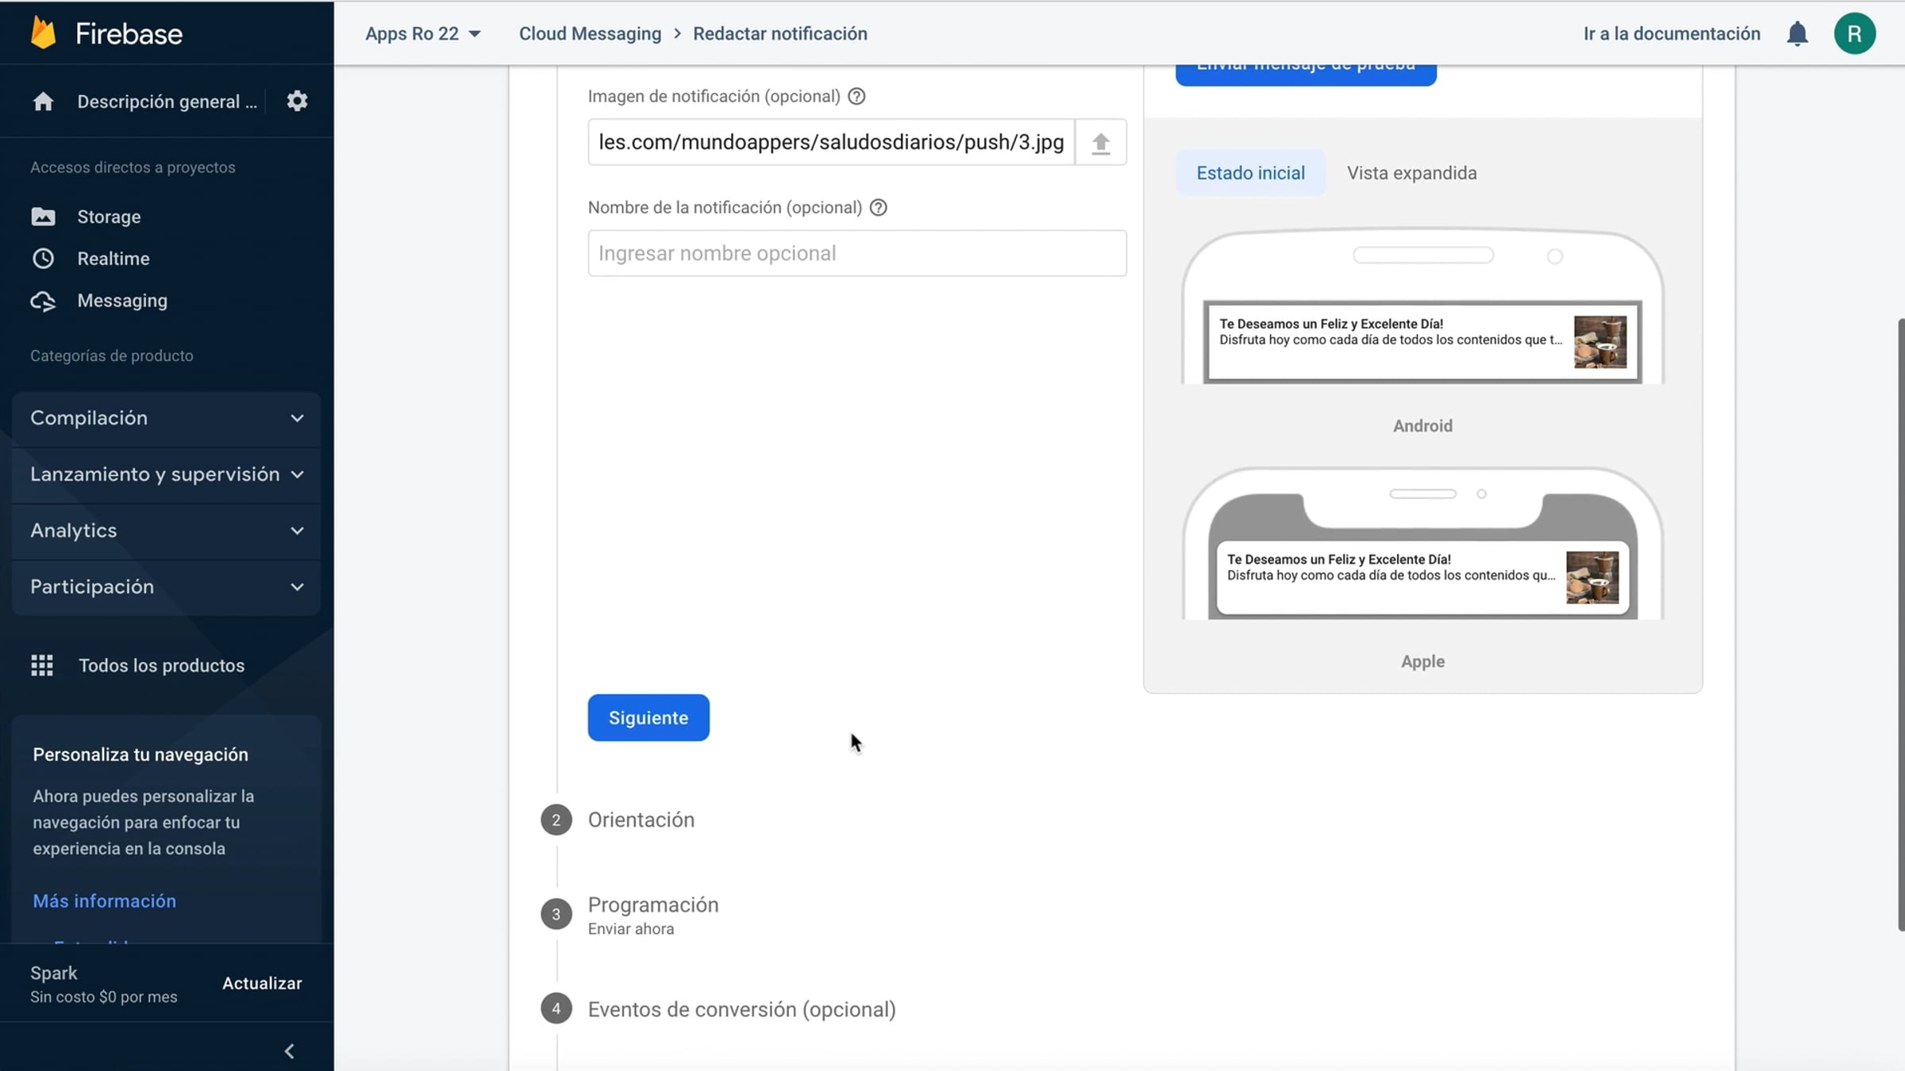The width and height of the screenshot is (1905, 1071).
Task: Expand the Participación category
Action: [x=166, y=587]
